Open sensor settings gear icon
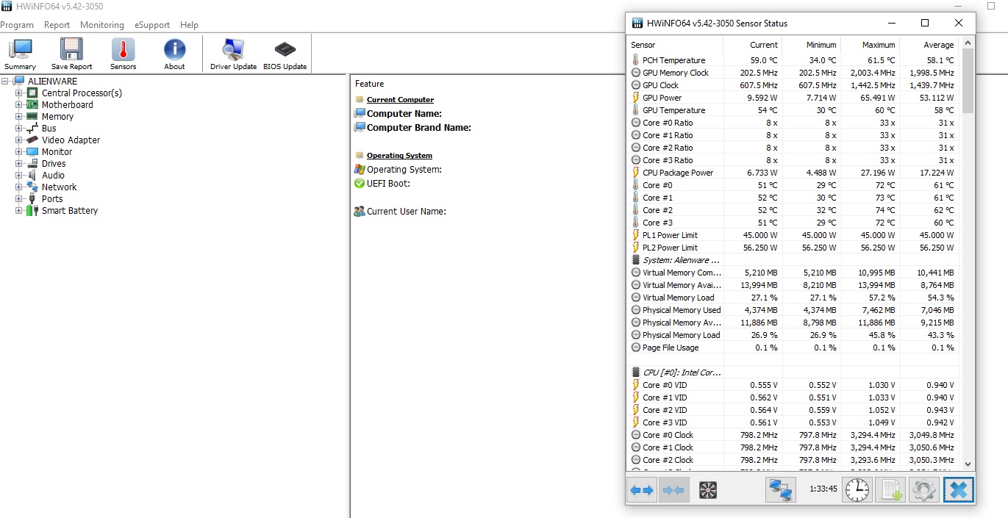The width and height of the screenshot is (1008, 518). [924, 490]
